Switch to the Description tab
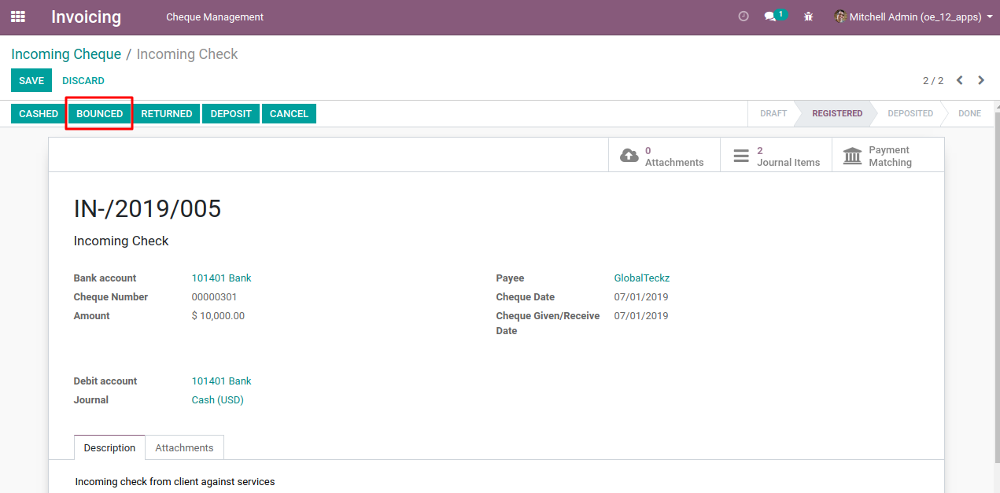Image resolution: width=1000 pixels, height=493 pixels. pos(109,447)
